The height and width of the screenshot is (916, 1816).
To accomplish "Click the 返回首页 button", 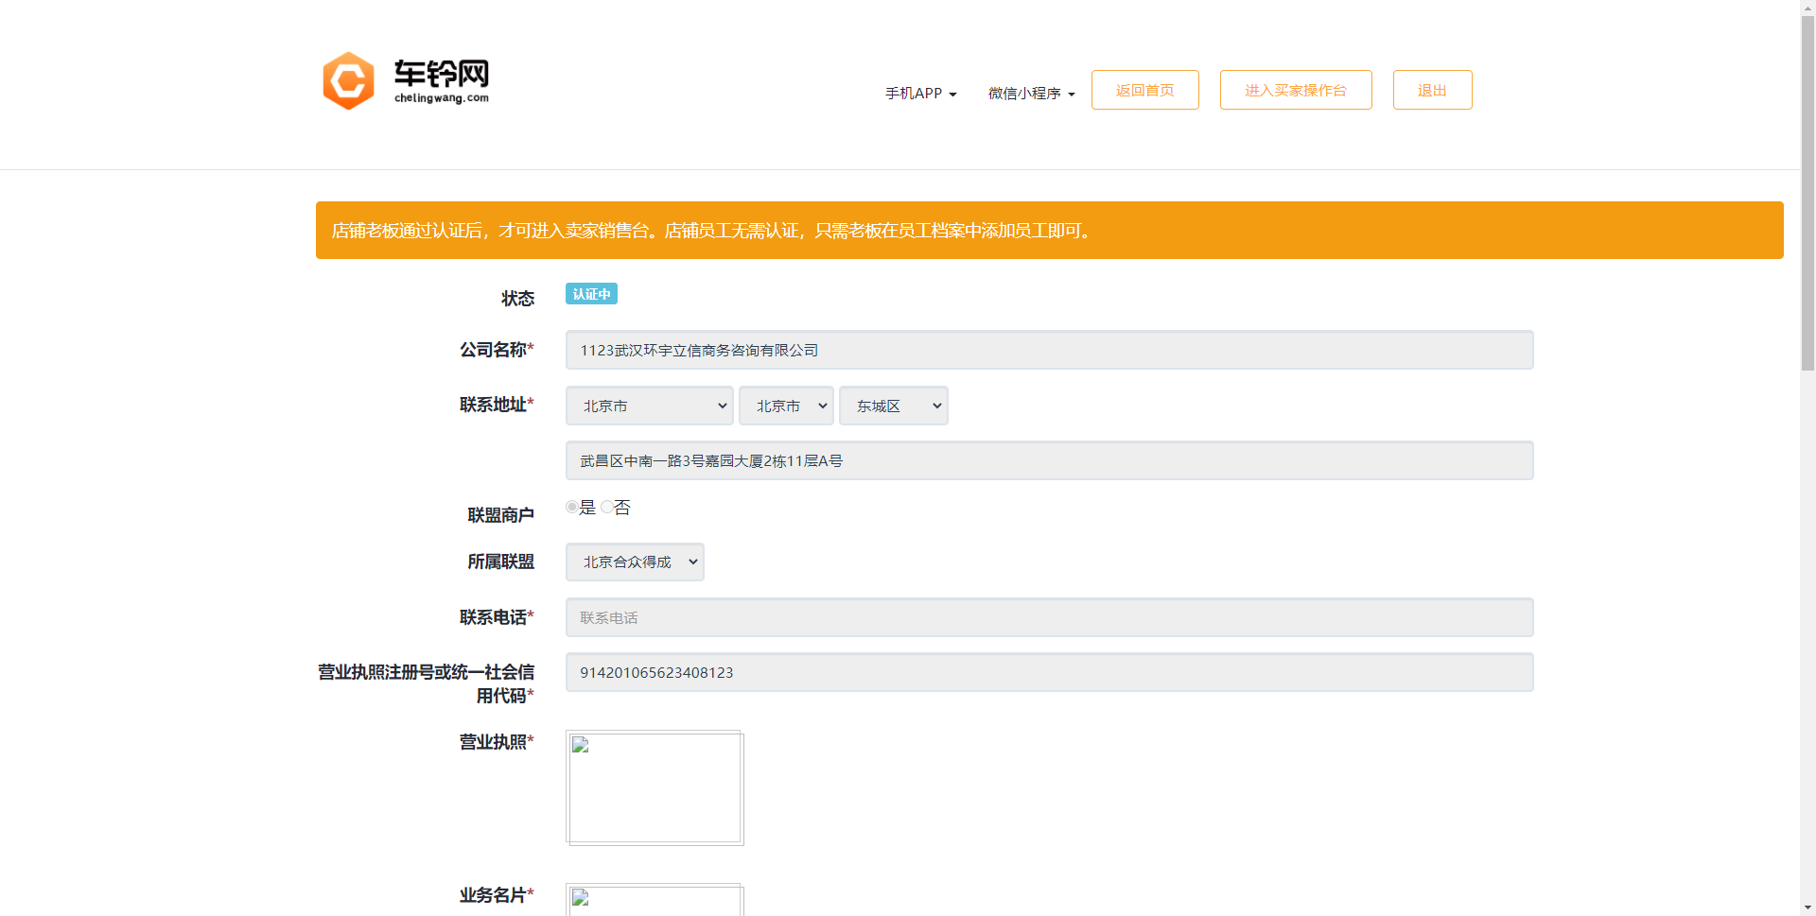I will click(1144, 90).
